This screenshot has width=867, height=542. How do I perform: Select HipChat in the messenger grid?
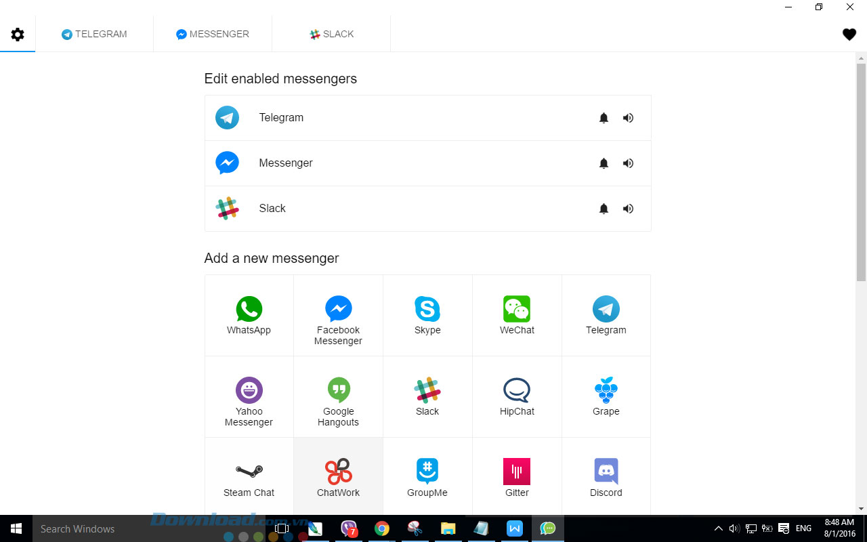coord(517,396)
